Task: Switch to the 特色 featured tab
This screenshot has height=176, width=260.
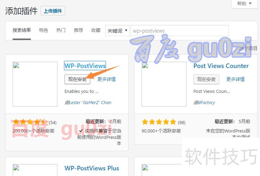Action: point(44,30)
